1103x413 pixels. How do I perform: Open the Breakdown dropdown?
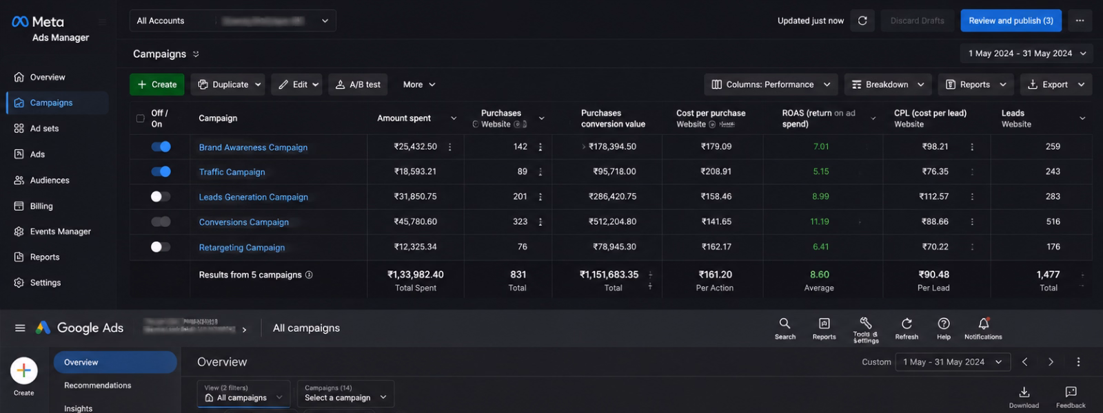point(888,85)
